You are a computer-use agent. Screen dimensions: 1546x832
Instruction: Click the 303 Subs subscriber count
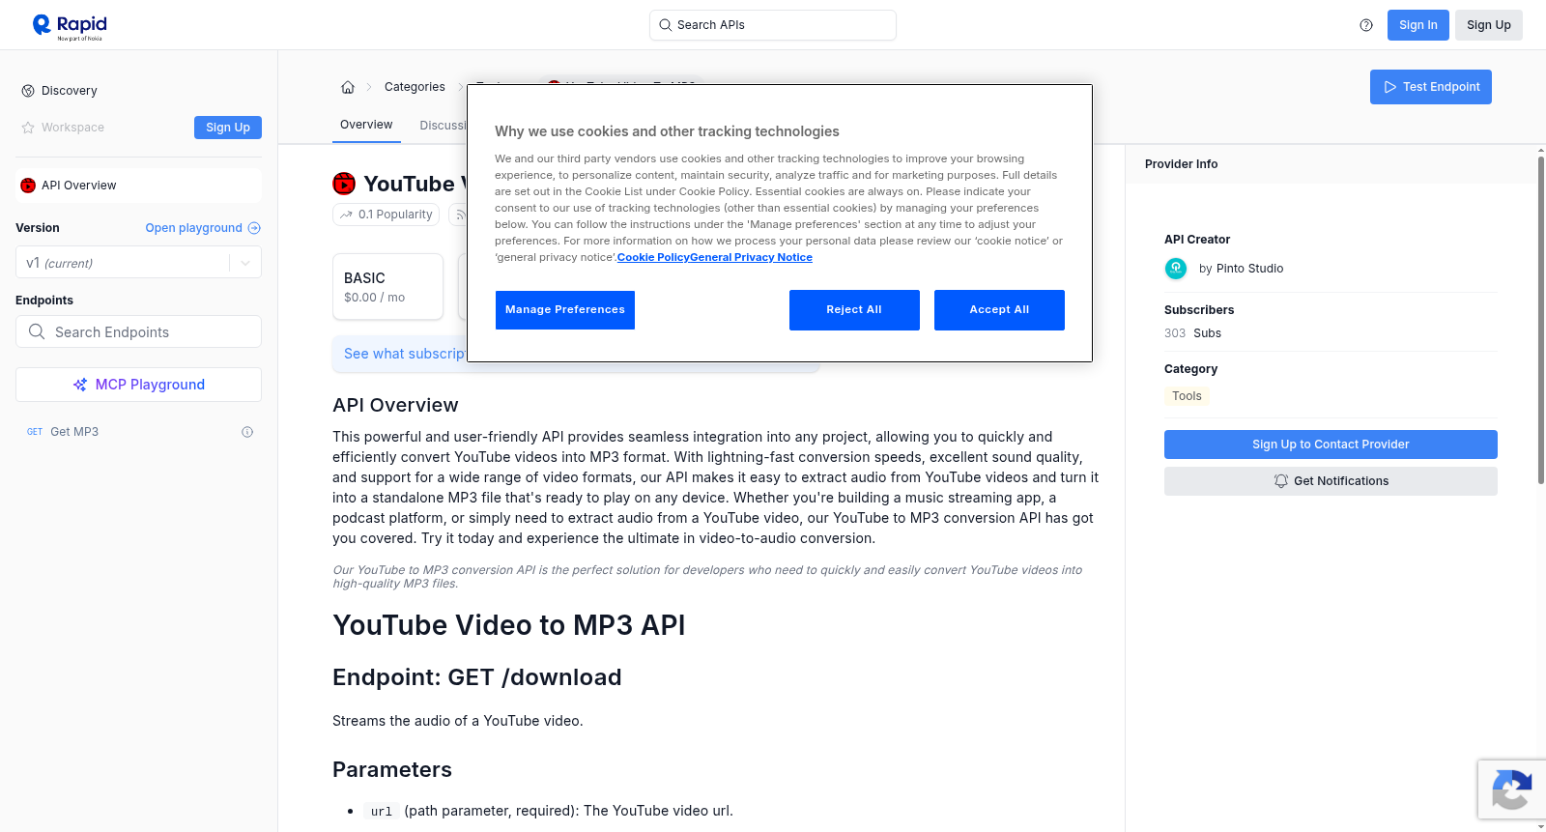(x=1192, y=333)
